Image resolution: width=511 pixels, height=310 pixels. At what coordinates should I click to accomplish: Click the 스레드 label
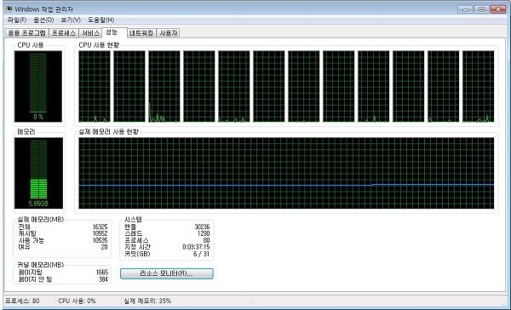(134, 233)
